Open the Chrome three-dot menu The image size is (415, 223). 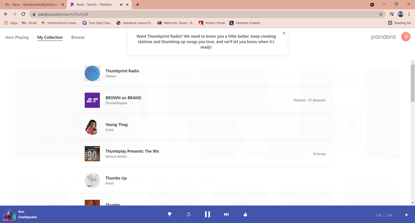coord(409,14)
